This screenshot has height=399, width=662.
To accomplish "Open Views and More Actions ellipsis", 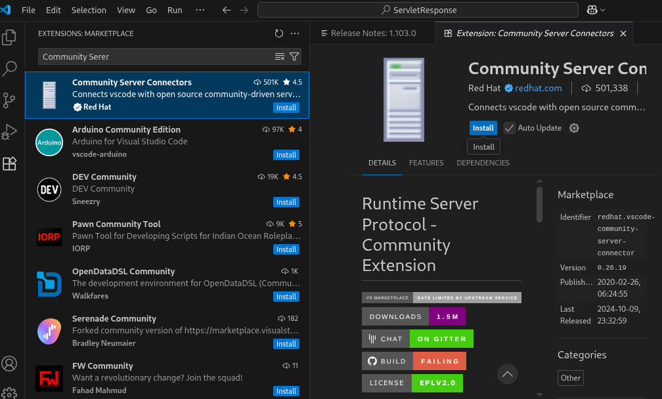I will tap(295, 33).
